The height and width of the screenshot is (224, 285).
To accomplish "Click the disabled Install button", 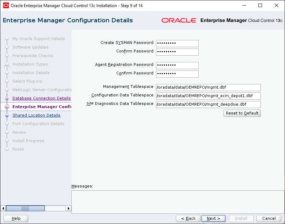I will [241, 218].
